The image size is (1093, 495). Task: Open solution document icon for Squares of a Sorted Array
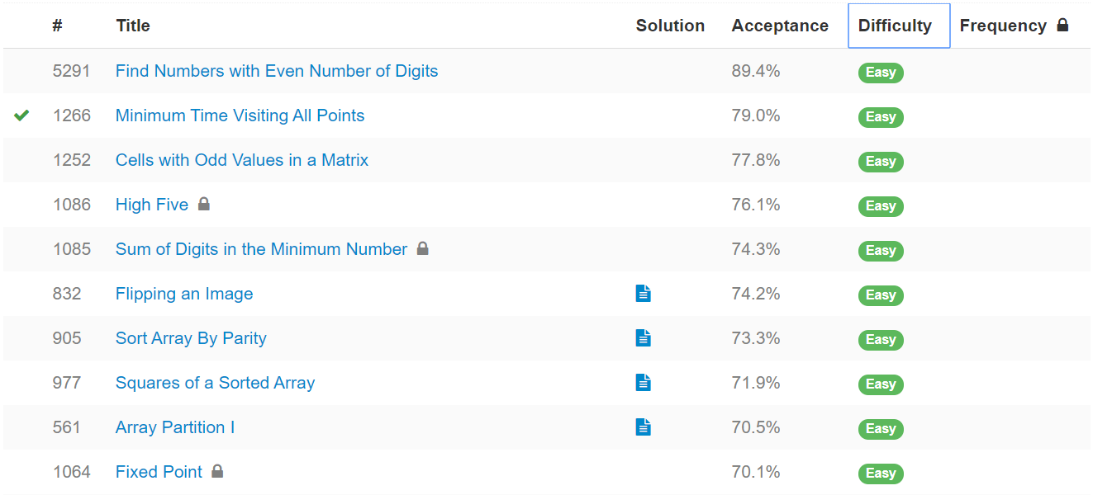(x=644, y=382)
